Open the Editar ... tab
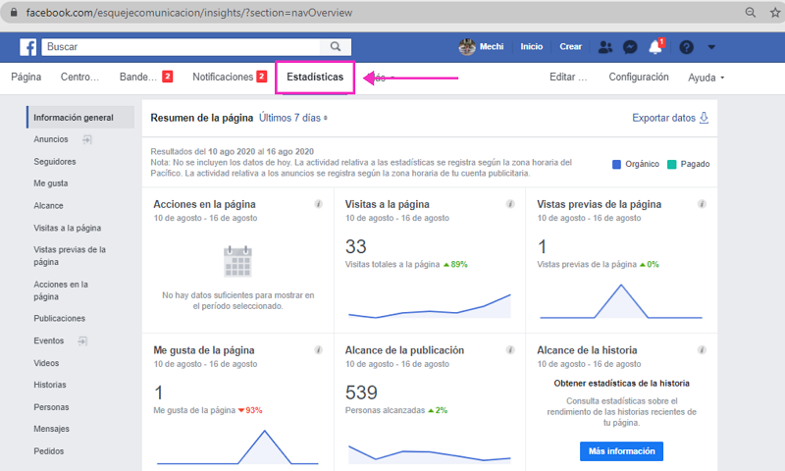The image size is (785, 471). pyautogui.click(x=568, y=78)
